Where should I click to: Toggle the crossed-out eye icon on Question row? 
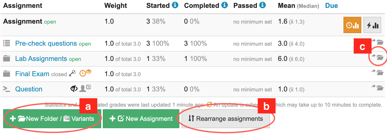click(x=74, y=89)
